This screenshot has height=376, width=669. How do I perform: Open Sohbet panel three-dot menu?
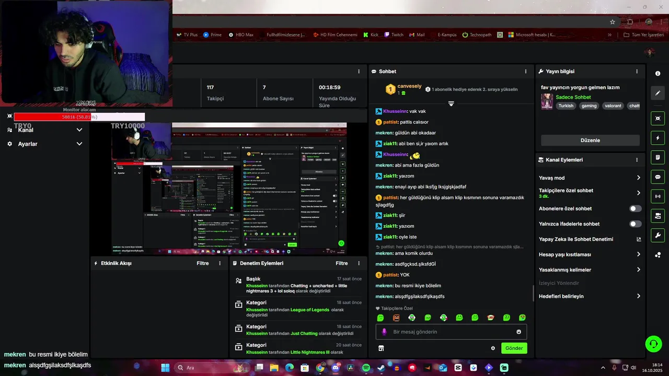pos(526,72)
